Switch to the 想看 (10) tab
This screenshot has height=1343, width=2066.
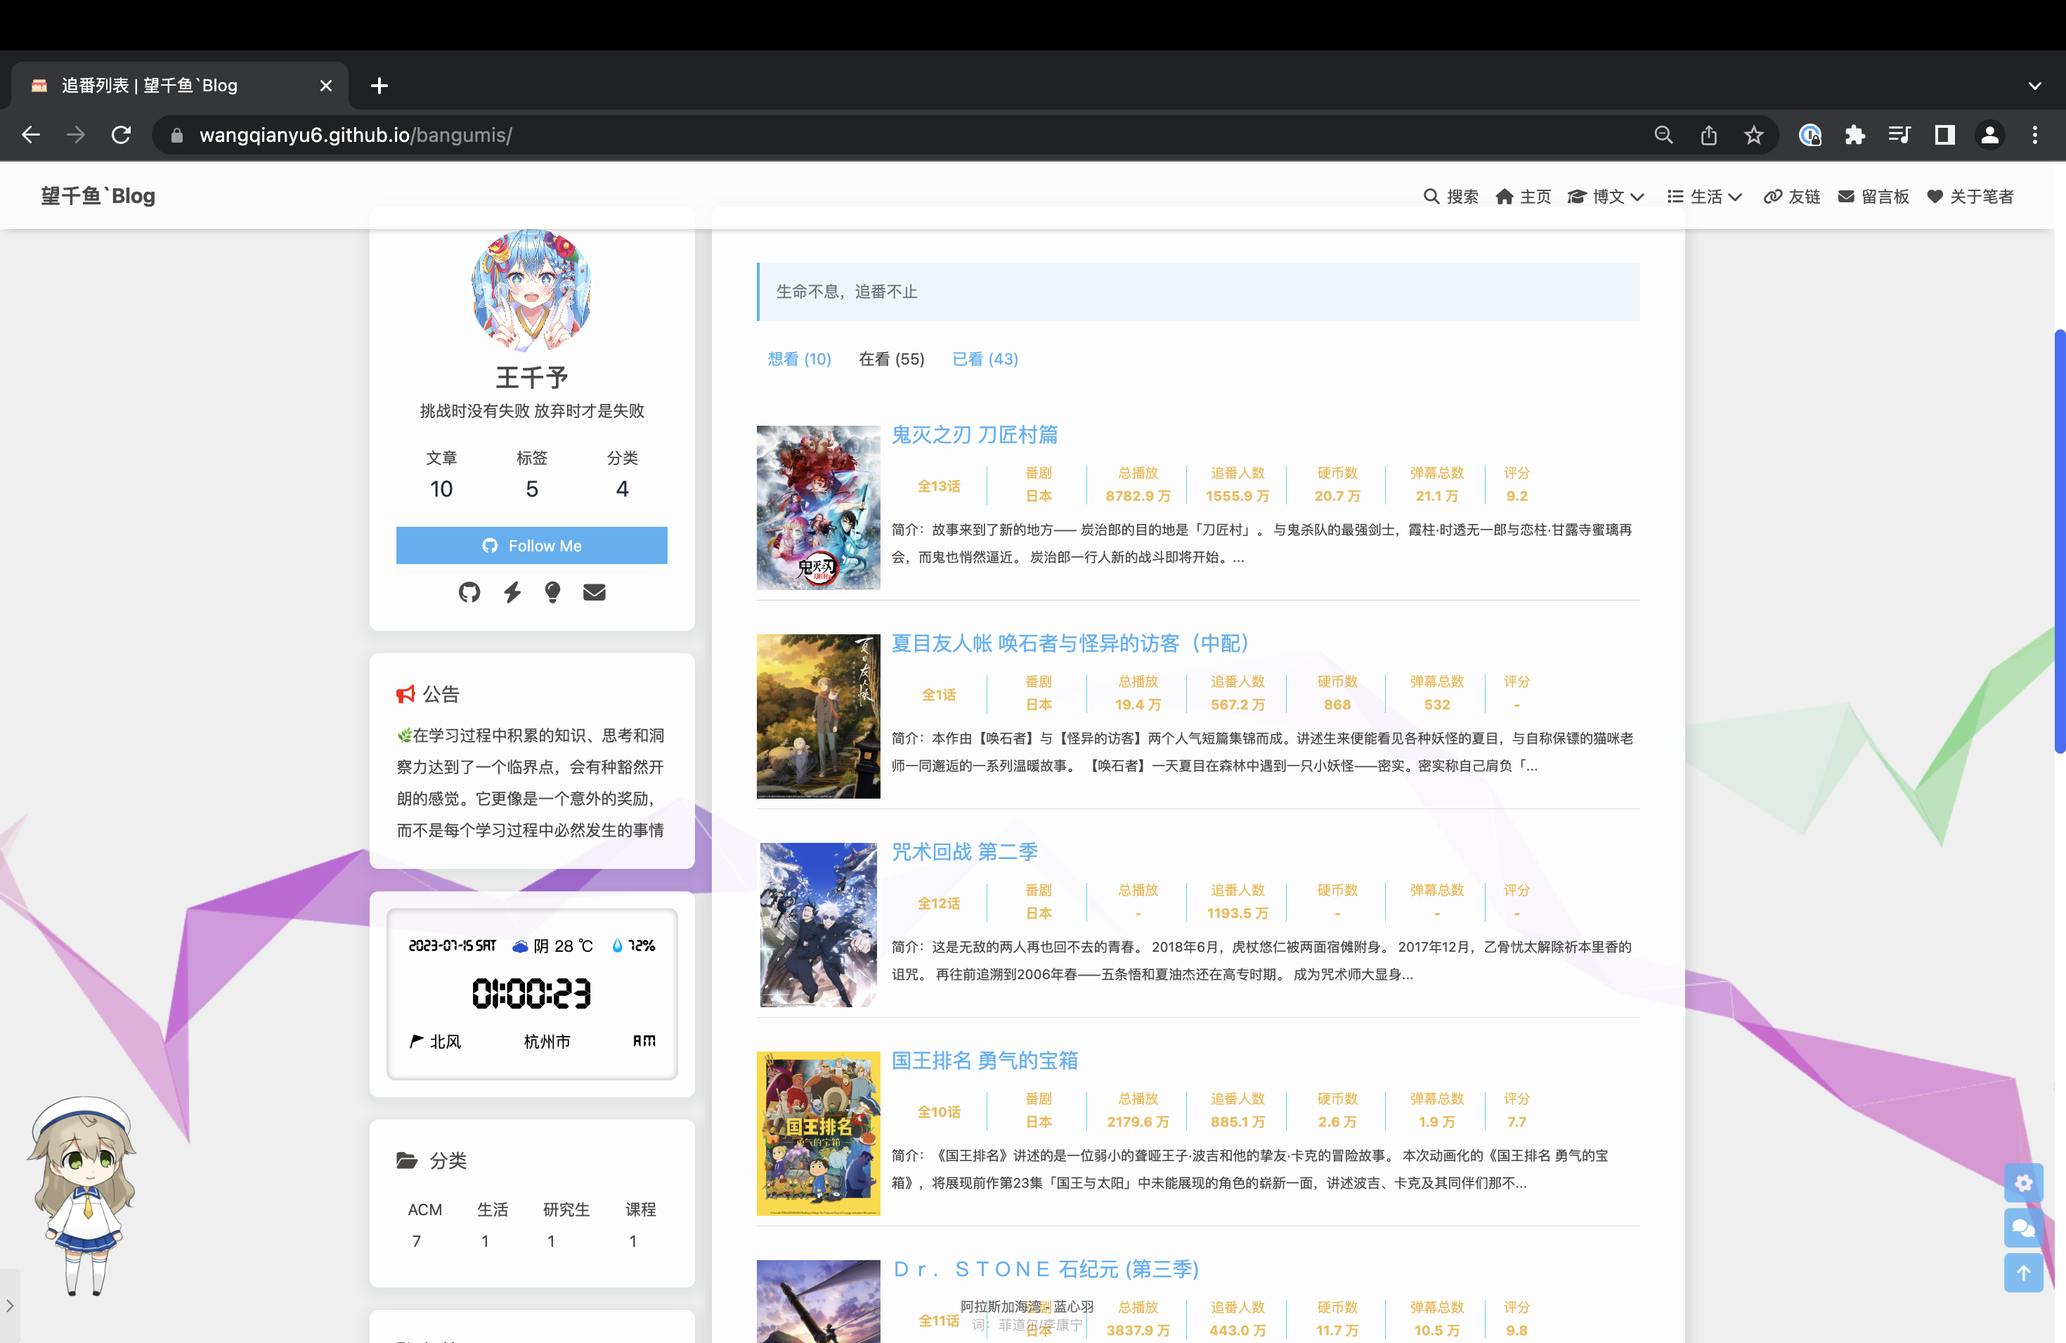click(798, 358)
